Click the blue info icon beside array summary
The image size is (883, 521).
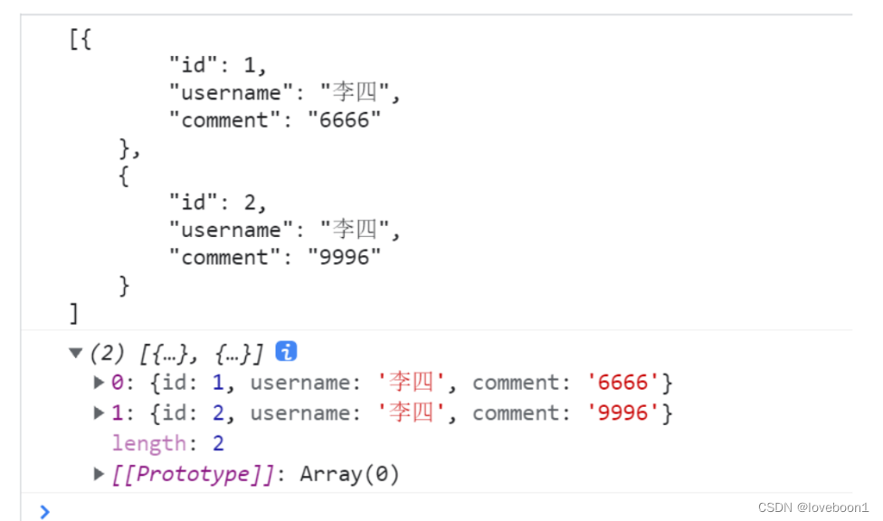tap(286, 352)
